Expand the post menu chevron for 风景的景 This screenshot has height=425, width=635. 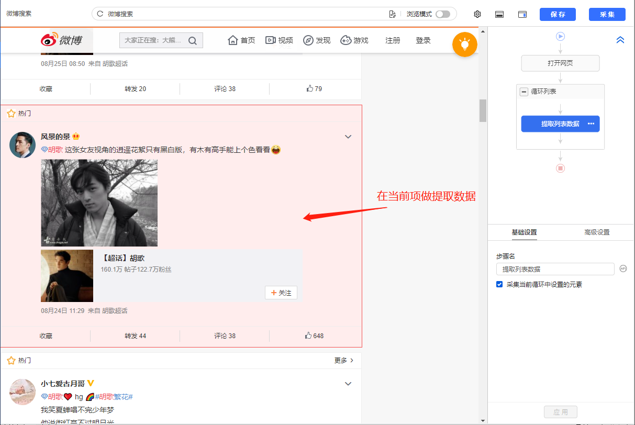point(348,137)
